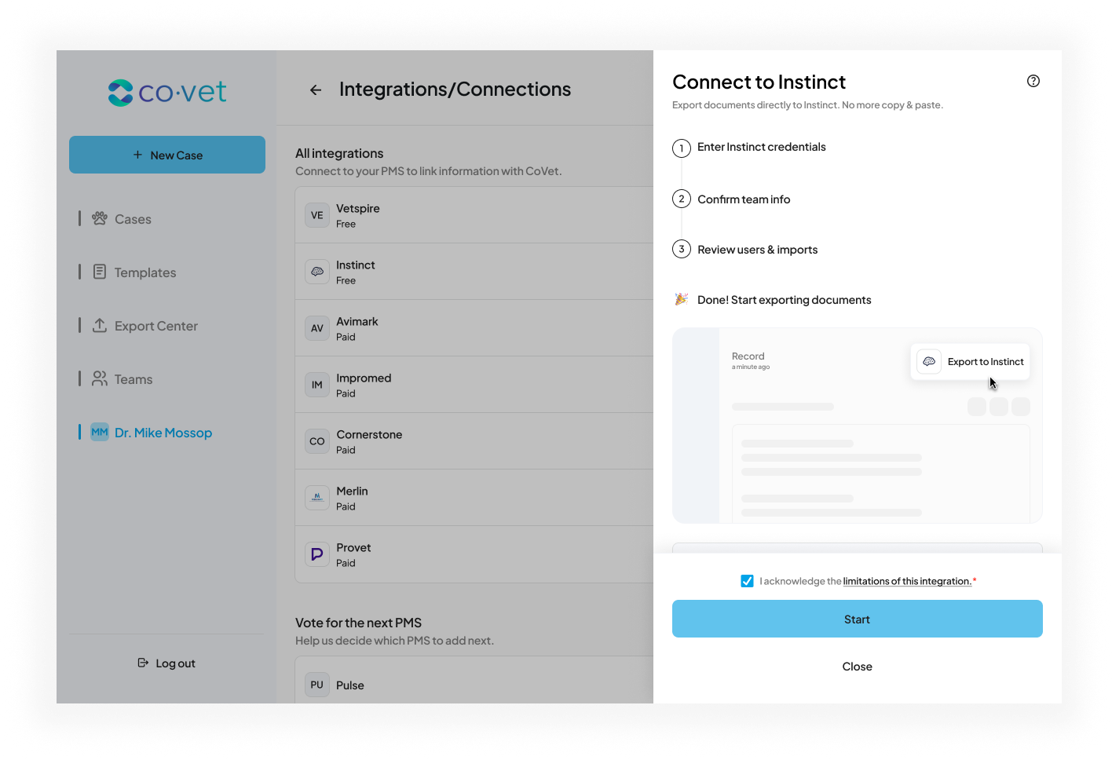The image size is (1112, 760).
Task: Click the Teams people icon
Action: [x=100, y=378]
